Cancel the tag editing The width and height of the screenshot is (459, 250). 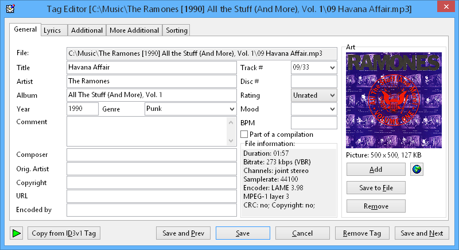(302, 233)
